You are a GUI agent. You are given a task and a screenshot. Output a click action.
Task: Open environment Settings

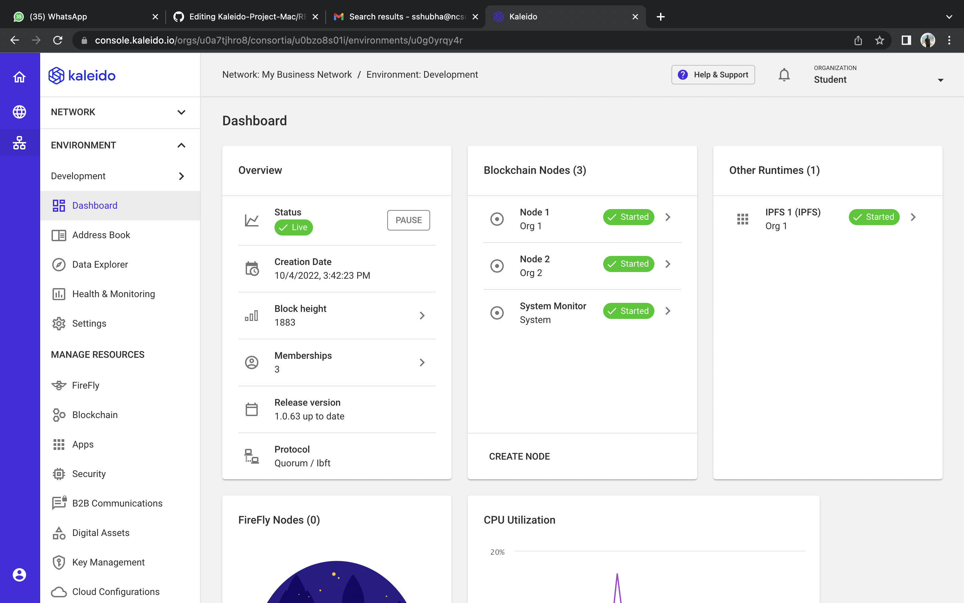[x=120, y=323]
